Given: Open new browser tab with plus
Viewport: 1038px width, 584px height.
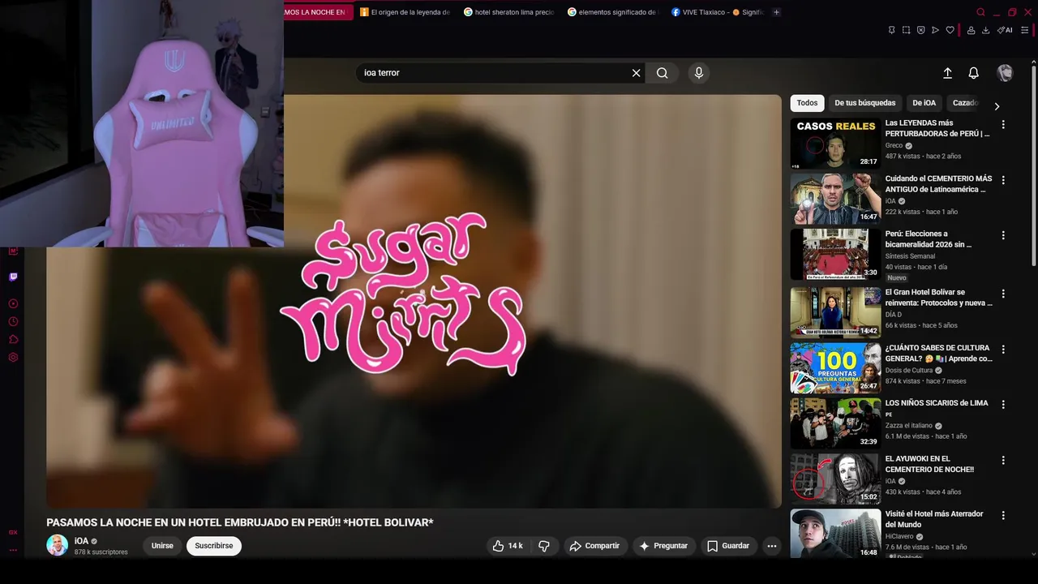Looking at the screenshot, I should tap(776, 12).
